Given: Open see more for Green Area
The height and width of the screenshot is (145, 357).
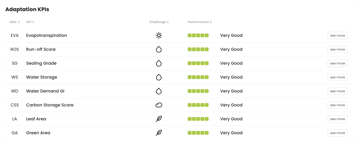Looking at the screenshot, I should 337,133.
